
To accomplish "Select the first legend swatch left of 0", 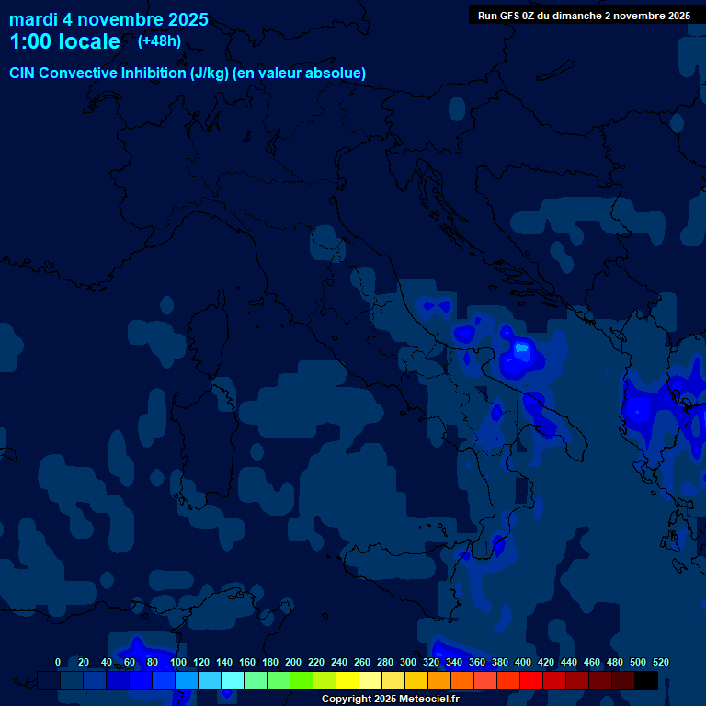I will [49, 681].
